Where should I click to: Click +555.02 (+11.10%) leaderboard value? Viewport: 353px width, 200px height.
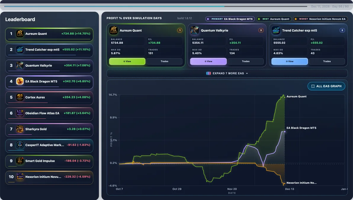76,49
